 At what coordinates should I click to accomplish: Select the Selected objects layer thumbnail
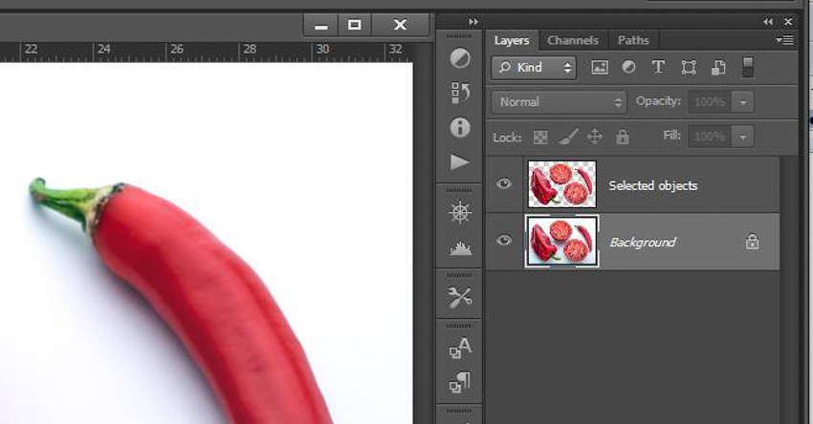point(562,184)
